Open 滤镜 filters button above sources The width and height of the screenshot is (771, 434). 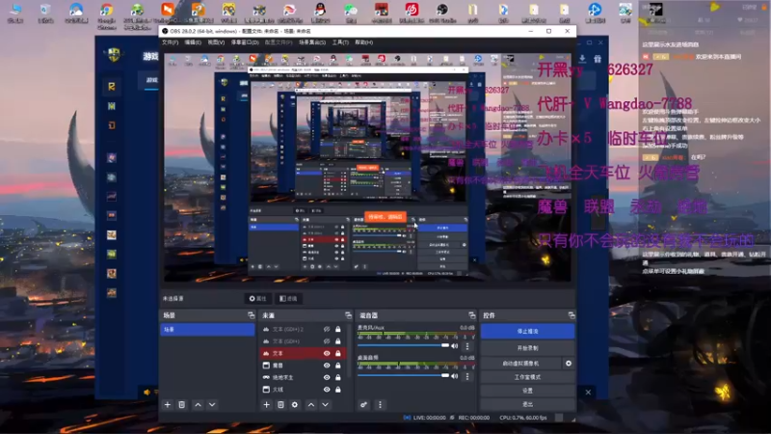pos(288,299)
